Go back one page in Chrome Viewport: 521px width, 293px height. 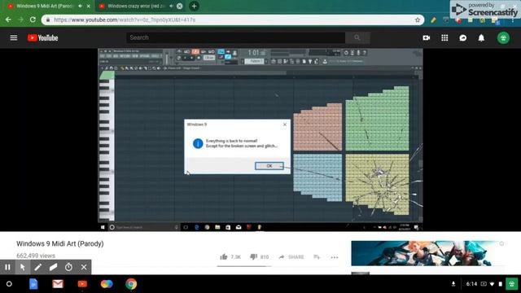(x=8, y=20)
